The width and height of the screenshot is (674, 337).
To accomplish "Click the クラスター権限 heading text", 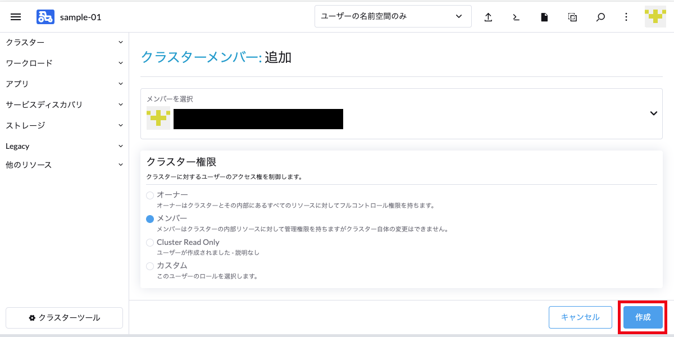I will click(181, 161).
